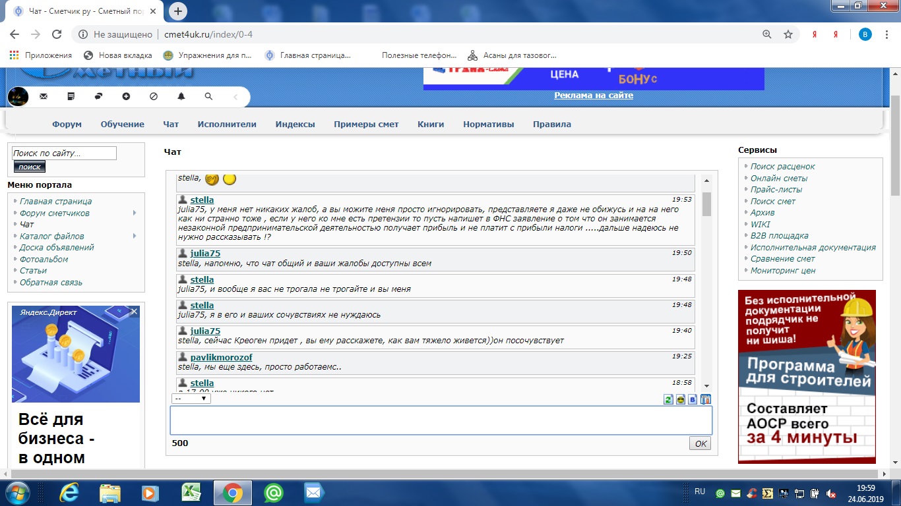Screen dimensions: 901x506
Task: Click the 'поиск' search button
Action: click(x=30, y=167)
